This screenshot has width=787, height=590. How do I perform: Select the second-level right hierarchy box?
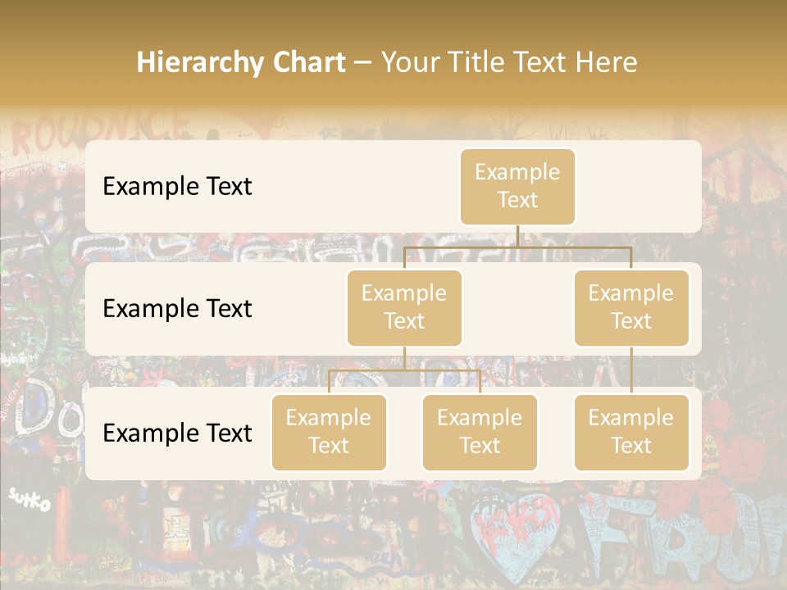pyautogui.click(x=631, y=307)
